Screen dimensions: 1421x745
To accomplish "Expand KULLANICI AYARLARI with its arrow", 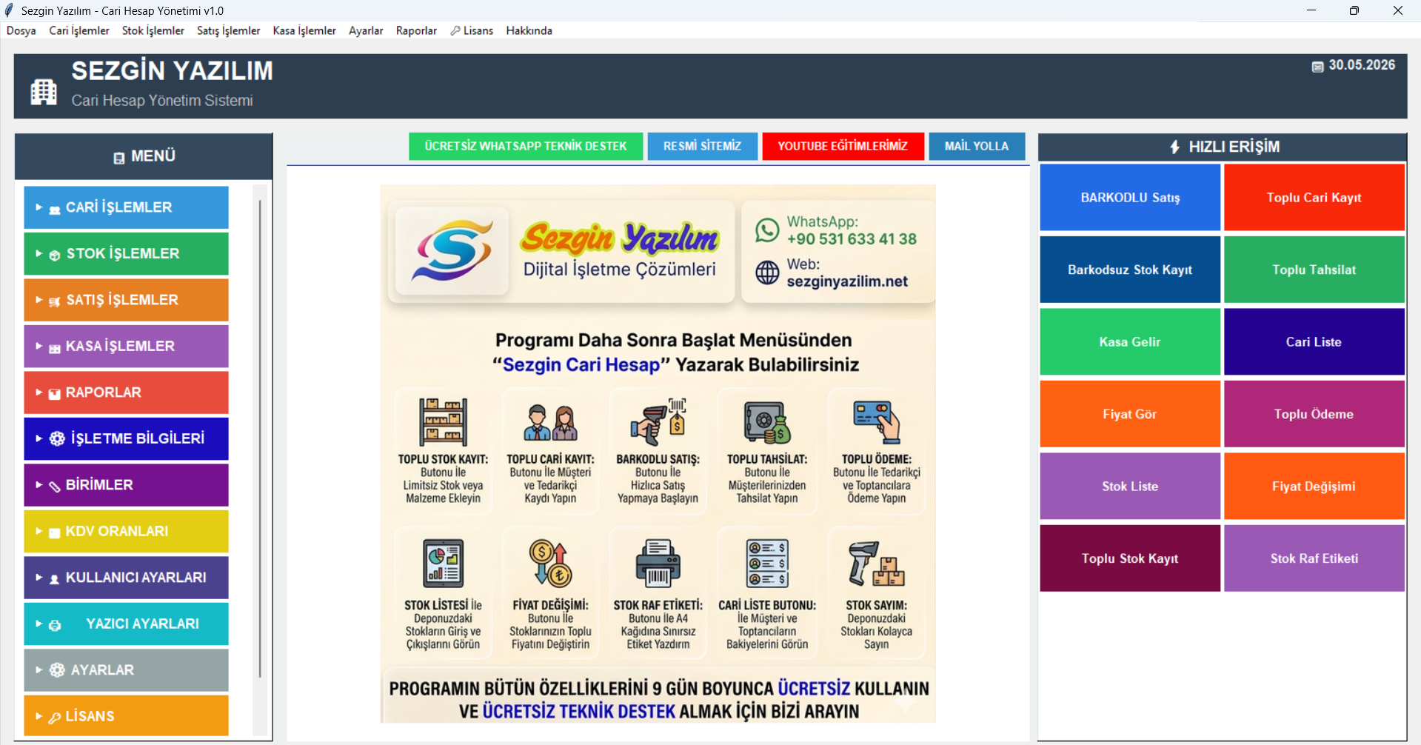I will pyautogui.click(x=39, y=578).
